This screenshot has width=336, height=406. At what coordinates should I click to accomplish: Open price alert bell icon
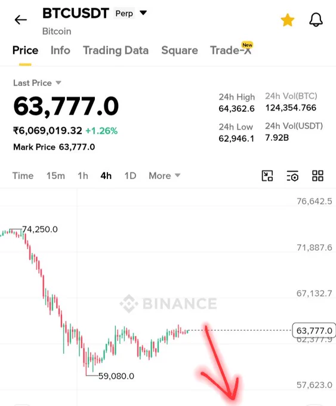[316, 20]
